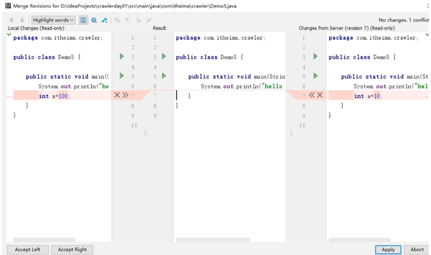The image size is (431, 255).
Task: Click package line in Result pane
Action: point(221,38)
